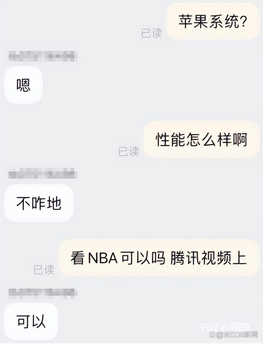Open blurred sender name above '嗯'
Viewport: 263px width, 344px height.
tap(43, 56)
